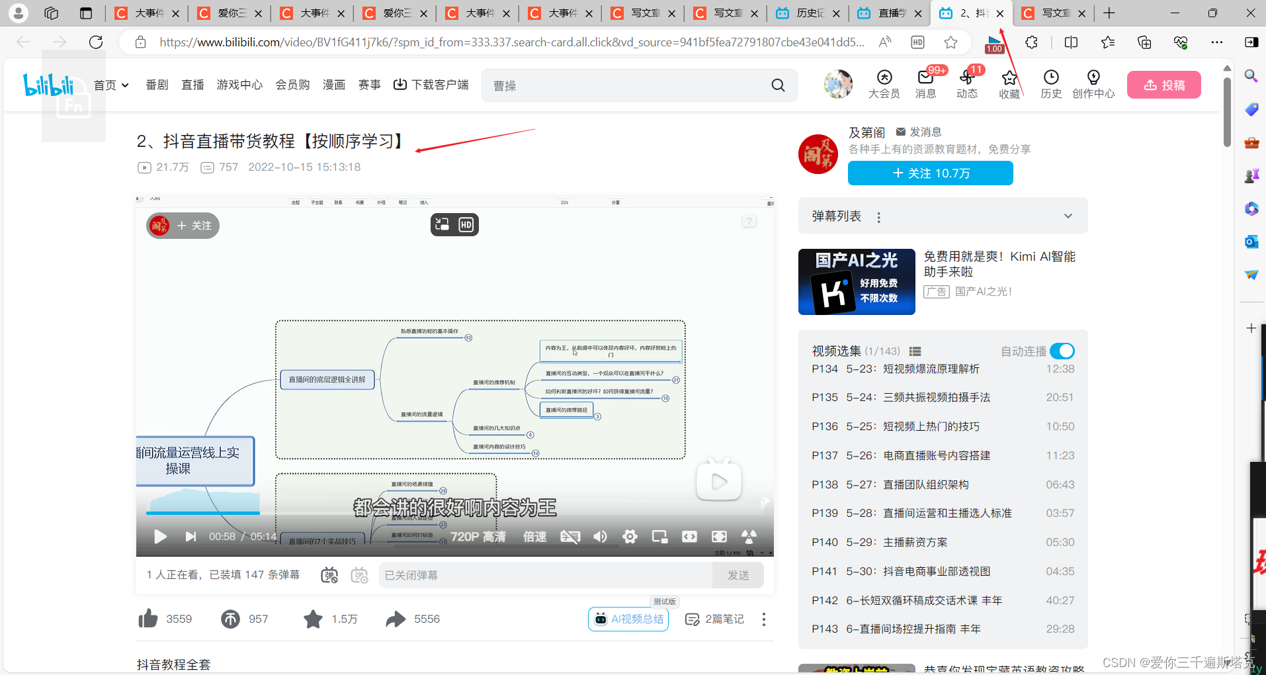This screenshot has width=1266, height=675.
Task: Share the video via arrow icon
Action: coord(396,619)
